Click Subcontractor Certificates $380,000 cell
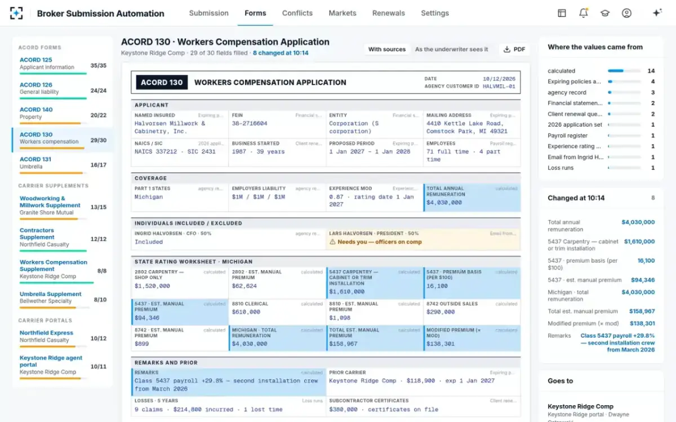 point(423,406)
